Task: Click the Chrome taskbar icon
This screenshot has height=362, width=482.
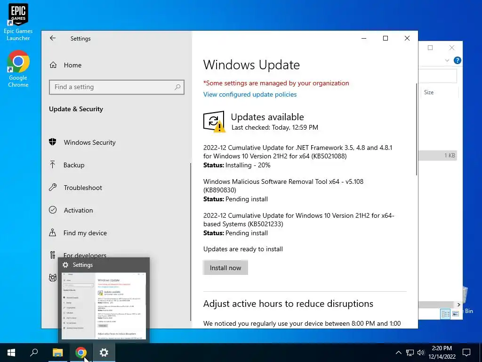Action: (81, 353)
